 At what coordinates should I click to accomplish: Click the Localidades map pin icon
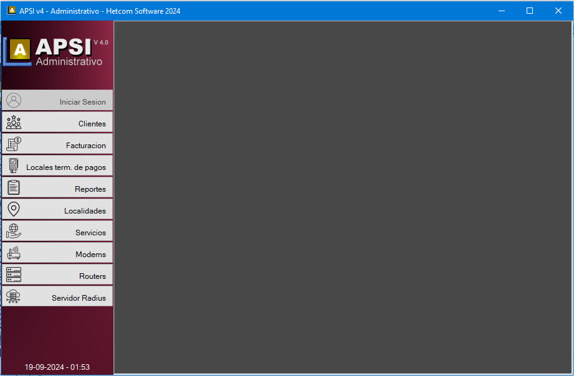[14, 210]
